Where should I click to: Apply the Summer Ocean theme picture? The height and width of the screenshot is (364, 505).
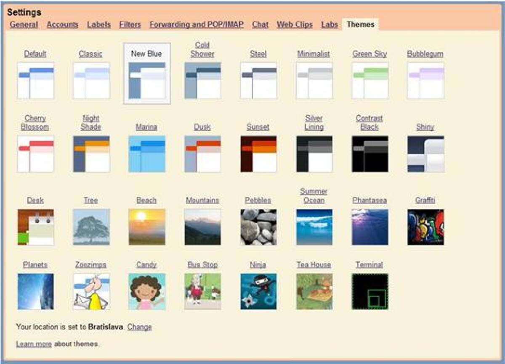point(314,227)
